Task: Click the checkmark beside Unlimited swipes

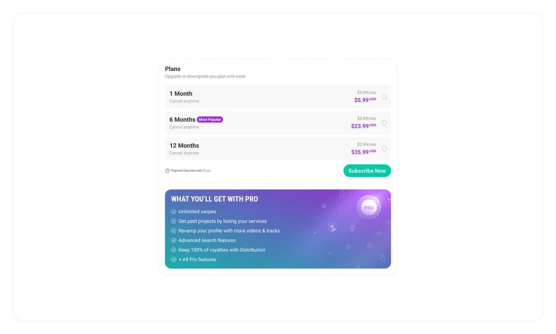Action: [x=173, y=212]
